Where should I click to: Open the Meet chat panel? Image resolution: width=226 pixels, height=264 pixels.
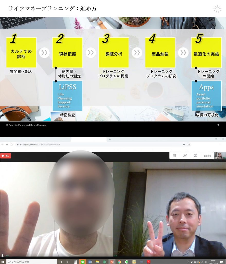coord(195,156)
